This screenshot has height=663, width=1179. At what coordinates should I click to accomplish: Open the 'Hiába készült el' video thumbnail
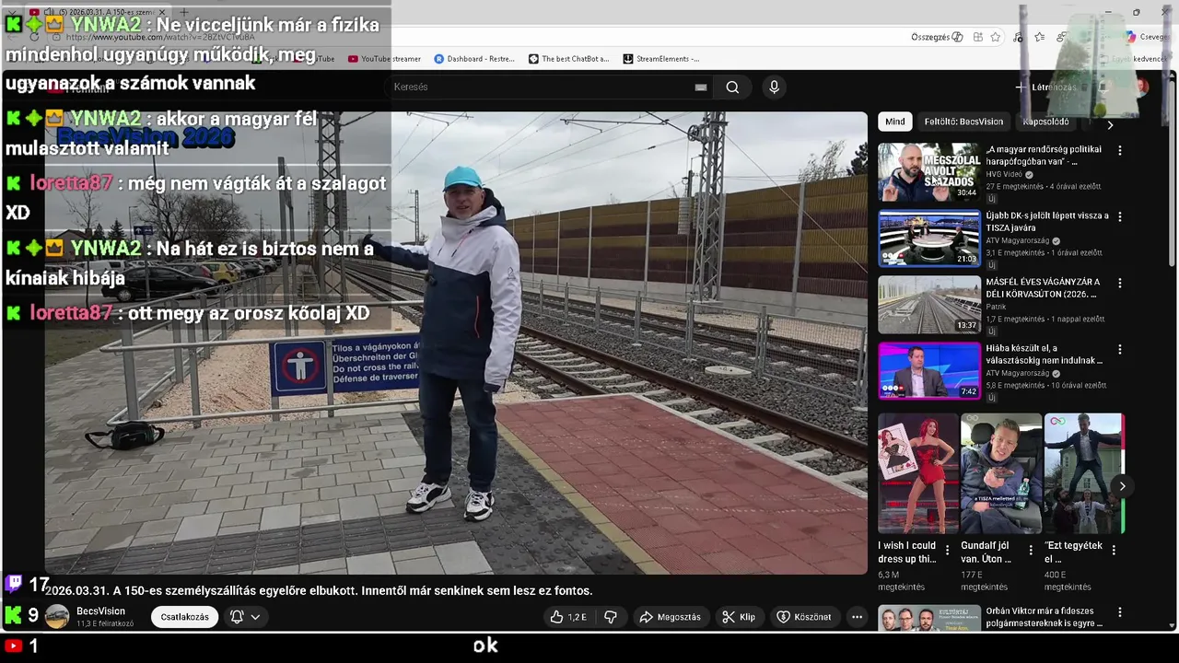[928, 371]
